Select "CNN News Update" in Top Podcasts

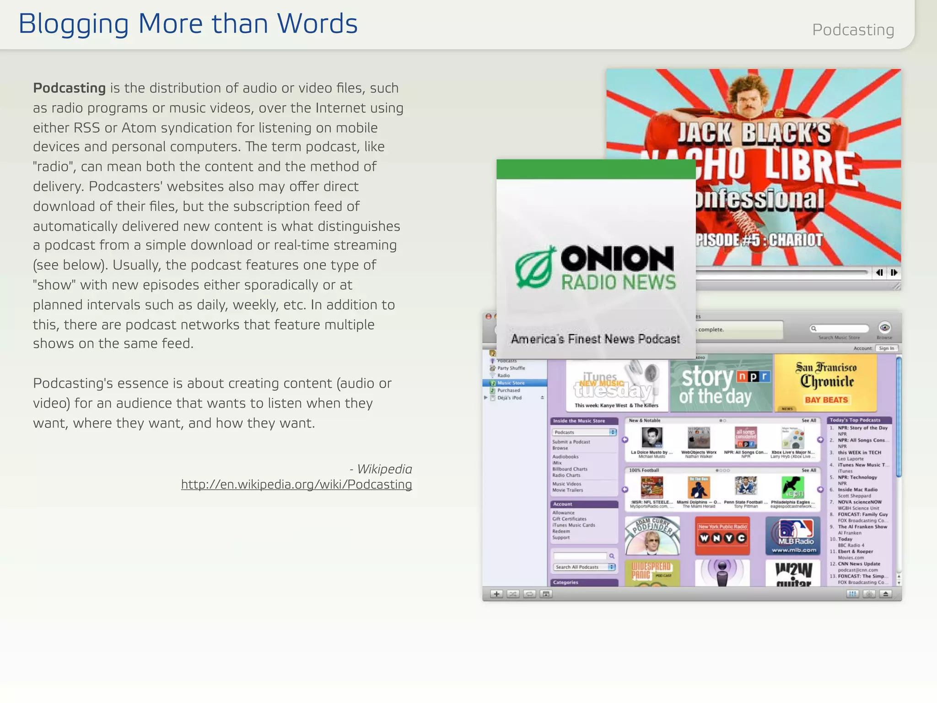859,564
